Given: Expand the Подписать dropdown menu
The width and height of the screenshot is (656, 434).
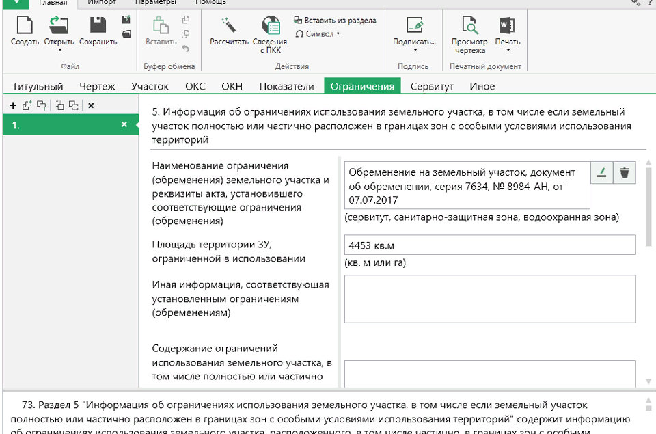Looking at the screenshot, I should click(x=414, y=51).
